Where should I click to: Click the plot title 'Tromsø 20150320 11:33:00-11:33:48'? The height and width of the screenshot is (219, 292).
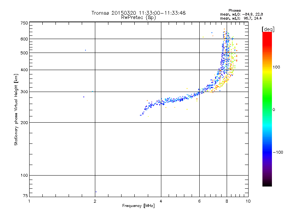[x=138, y=13]
